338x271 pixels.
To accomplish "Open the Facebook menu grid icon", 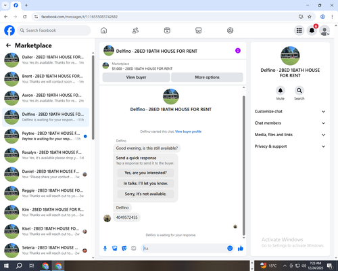I will tap(299, 30).
